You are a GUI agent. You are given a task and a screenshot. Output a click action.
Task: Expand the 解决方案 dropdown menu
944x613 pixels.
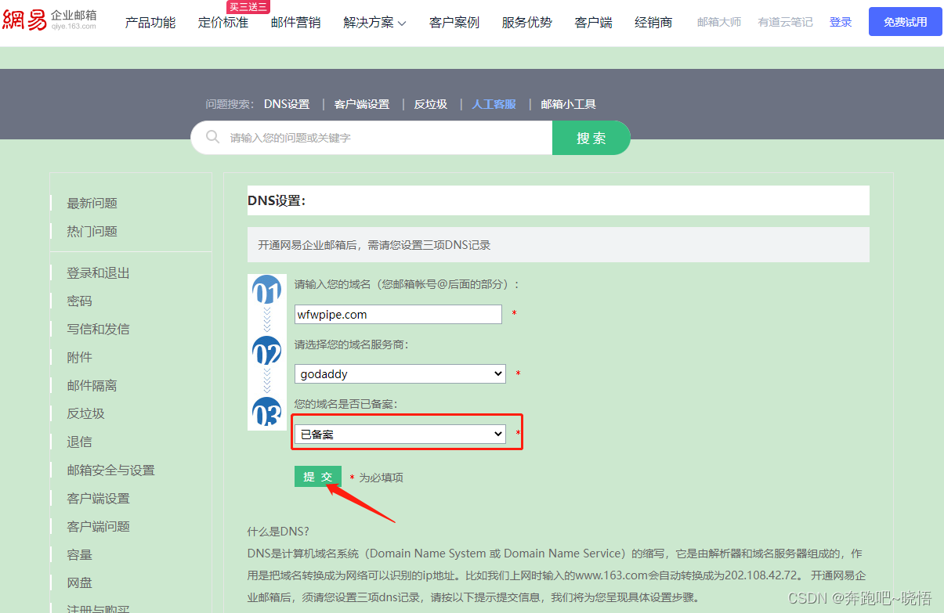(375, 23)
